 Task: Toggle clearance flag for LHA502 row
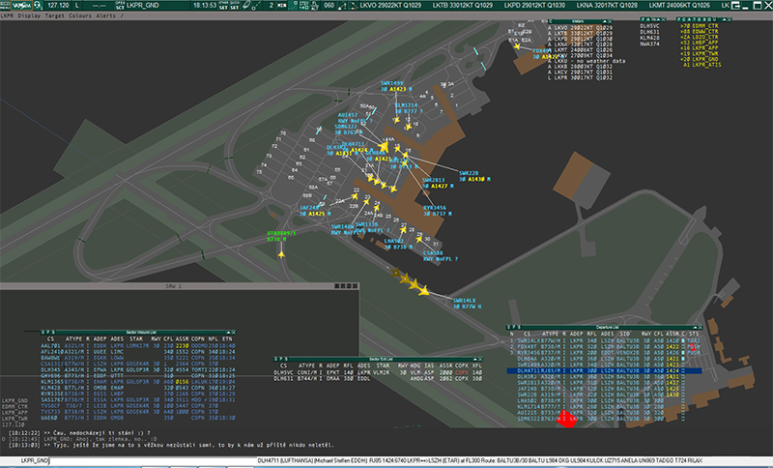click(683, 400)
